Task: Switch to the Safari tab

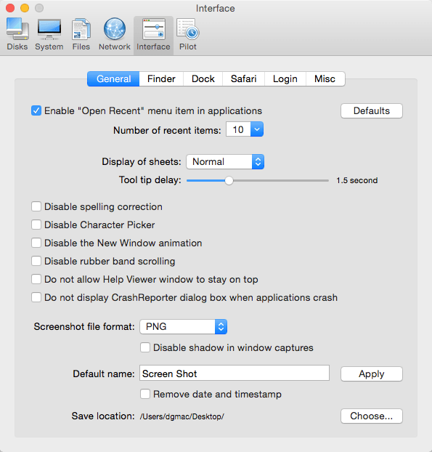Action: pos(243,78)
